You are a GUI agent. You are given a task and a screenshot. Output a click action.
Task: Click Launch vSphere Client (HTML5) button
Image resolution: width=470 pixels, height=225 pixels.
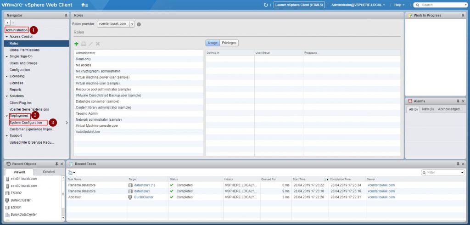[x=299, y=5]
